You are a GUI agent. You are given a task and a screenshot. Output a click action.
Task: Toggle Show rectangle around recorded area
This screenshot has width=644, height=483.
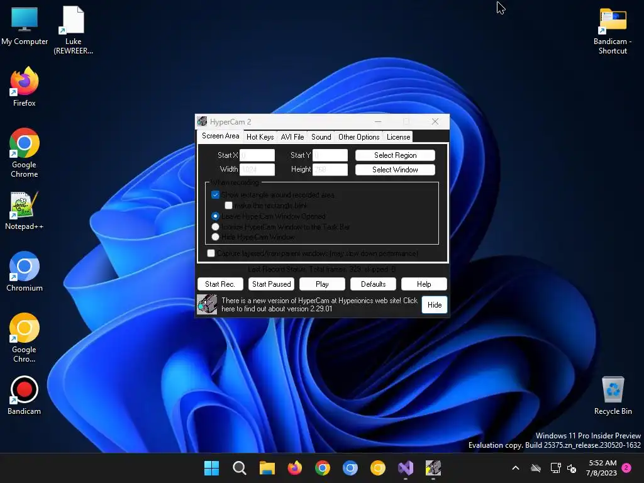pos(215,195)
